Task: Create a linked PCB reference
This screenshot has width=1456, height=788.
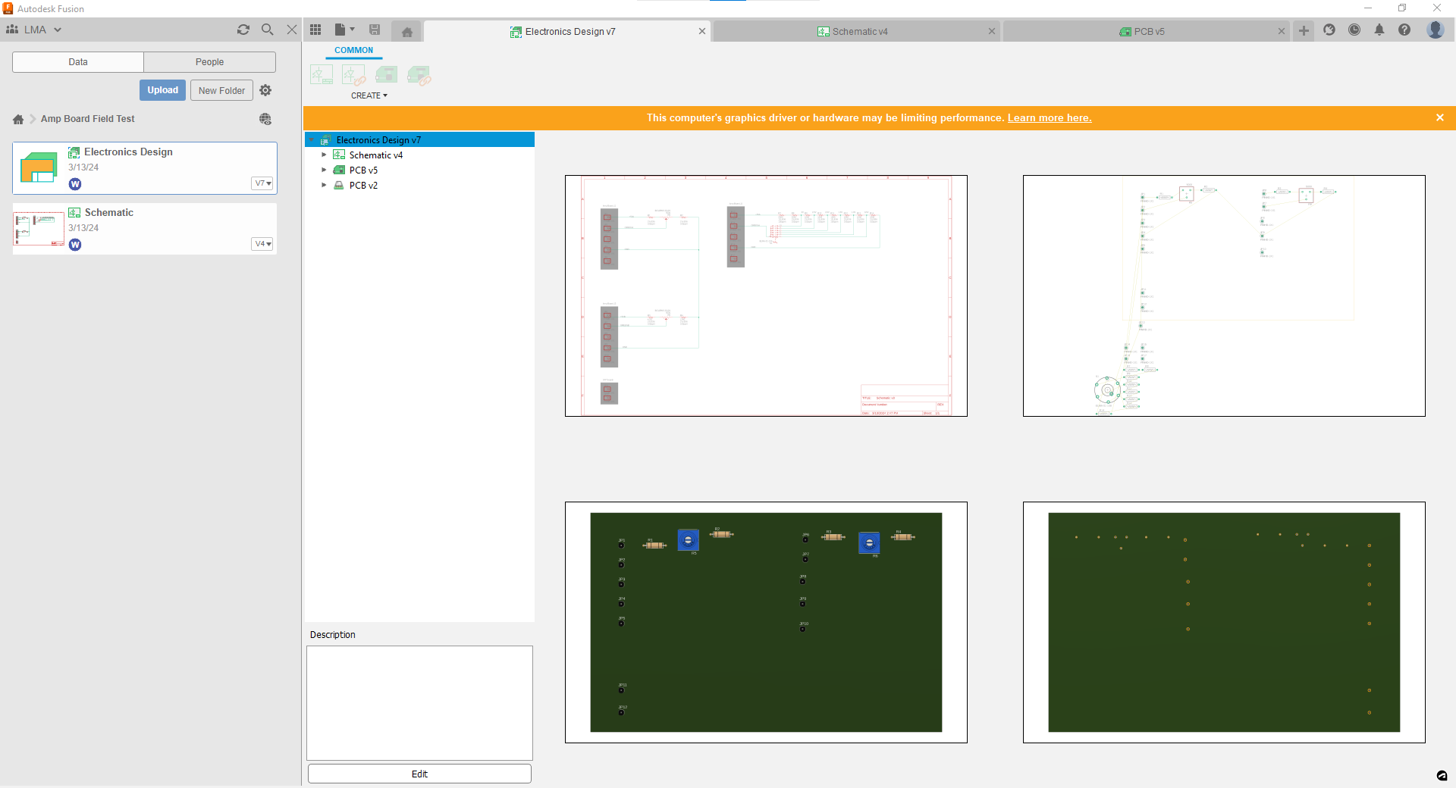Action: click(419, 74)
